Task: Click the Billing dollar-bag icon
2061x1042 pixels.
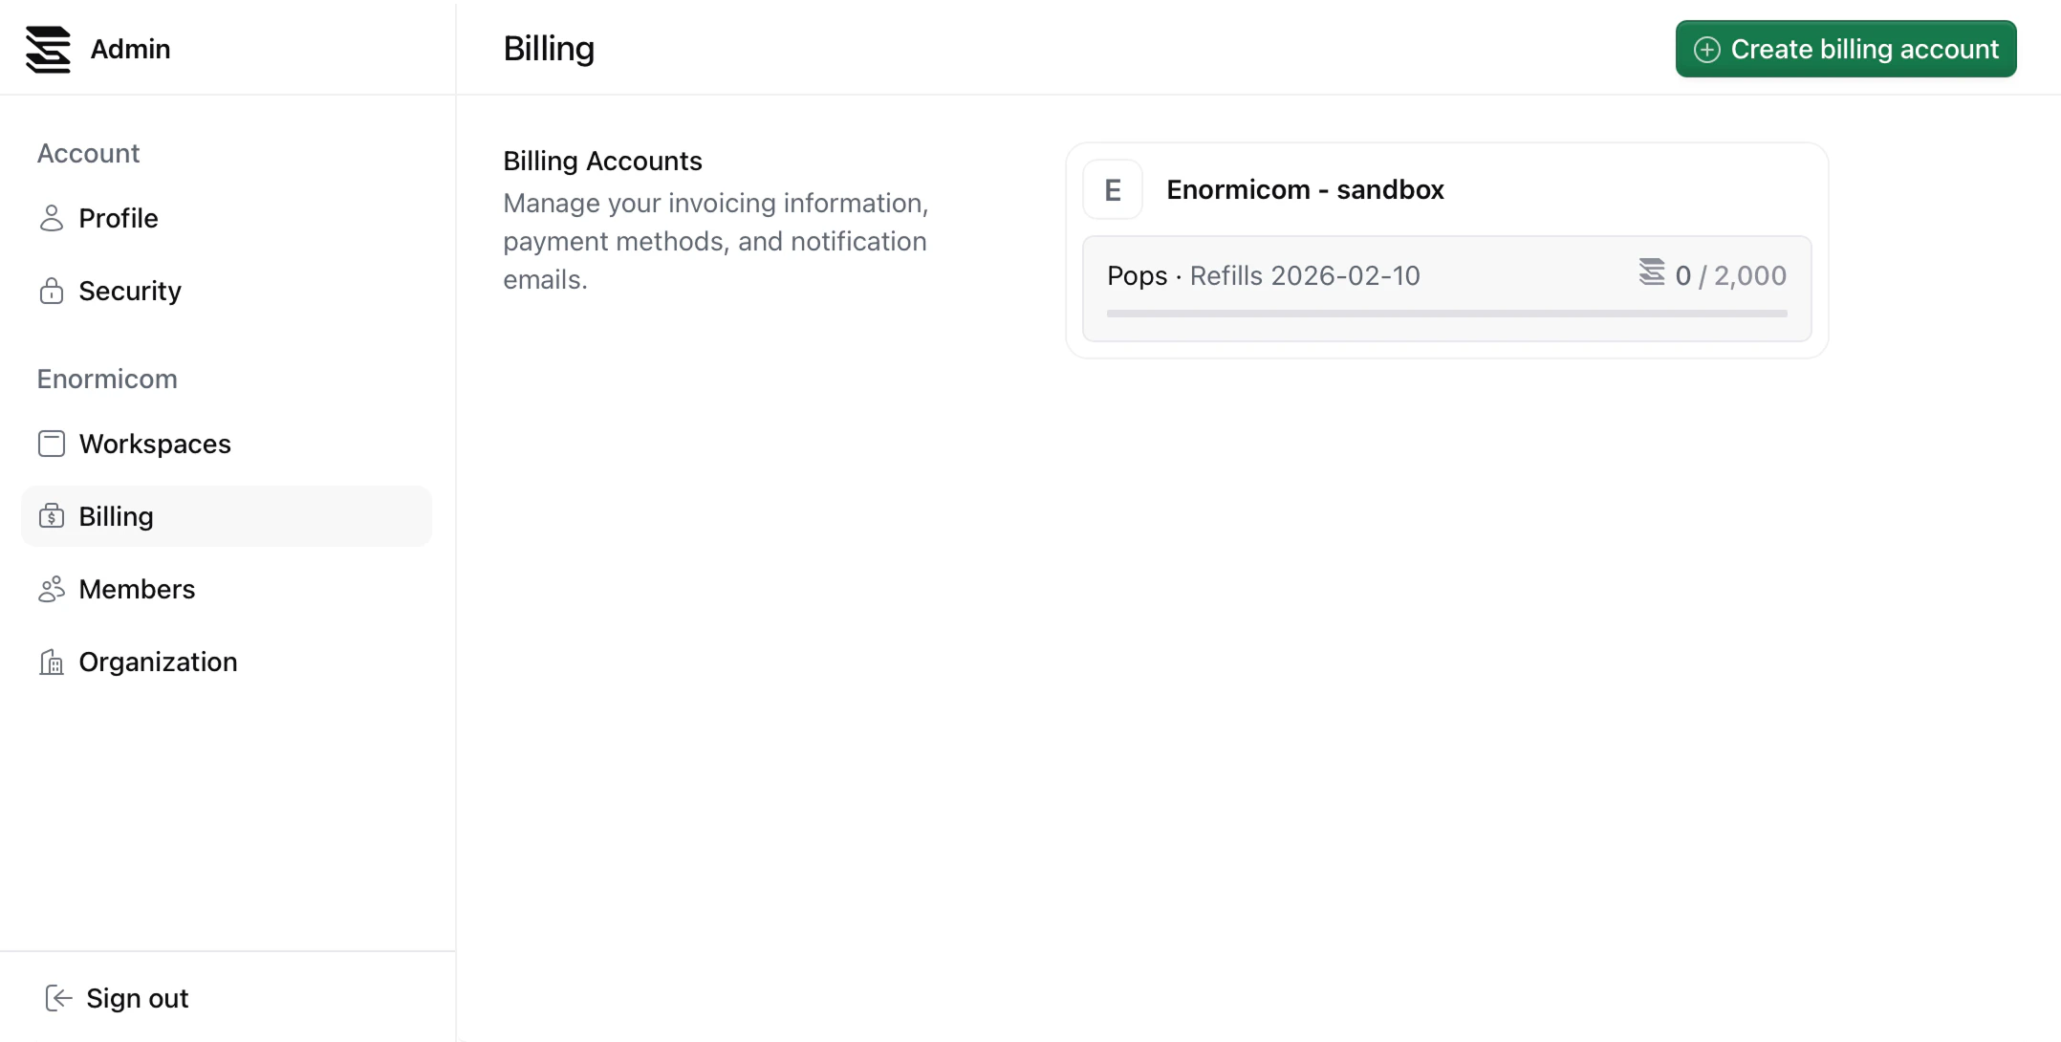Action: (x=52, y=516)
